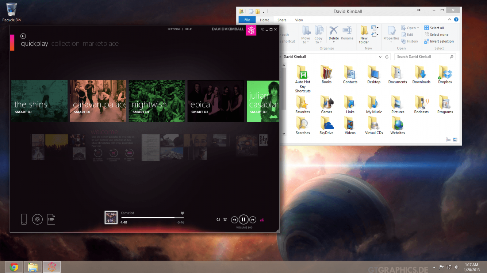Skip to the next track
487x273 pixels.
pyautogui.click(x=253, y=219)
